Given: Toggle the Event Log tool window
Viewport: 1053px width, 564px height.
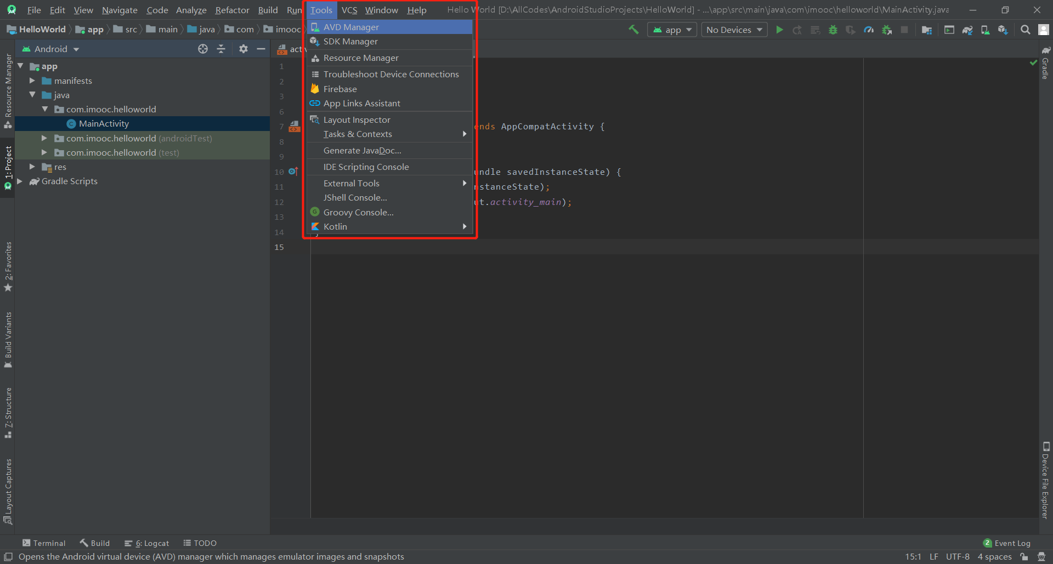Looking at the screenshot, I should pos(1007,543).
